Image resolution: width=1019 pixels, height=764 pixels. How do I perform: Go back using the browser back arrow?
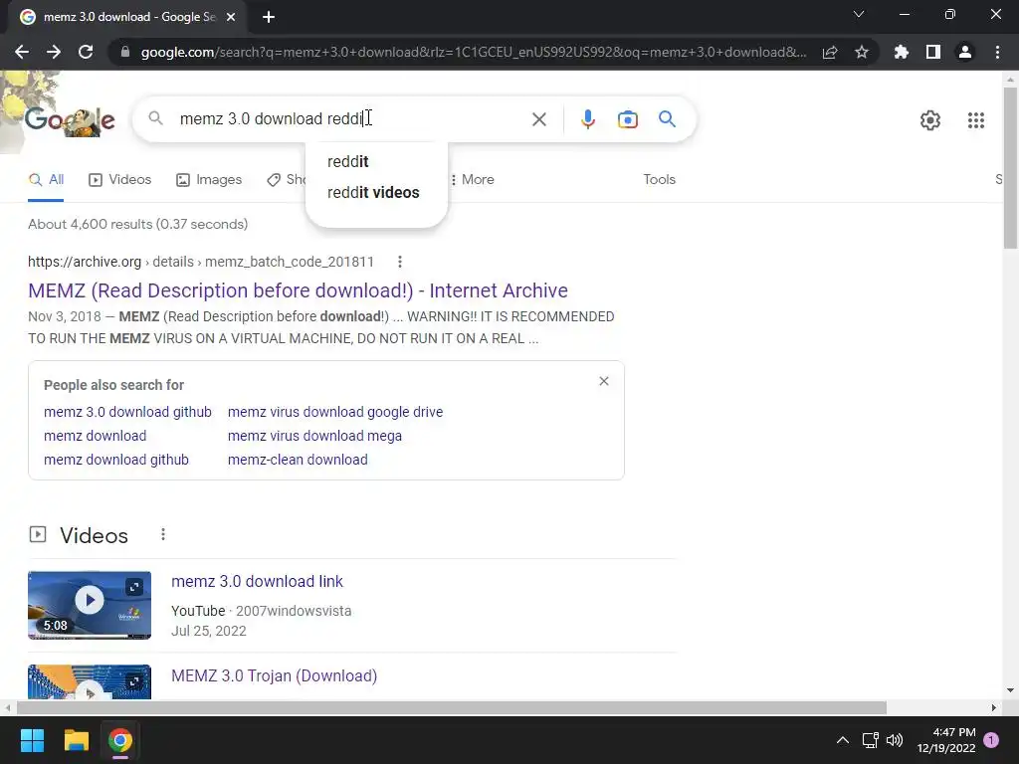[x=22, y=52]
